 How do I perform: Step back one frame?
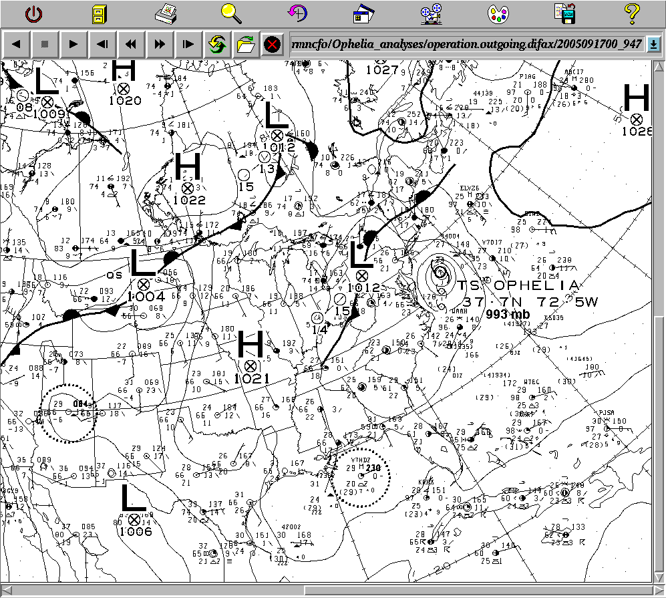[102, 45]
